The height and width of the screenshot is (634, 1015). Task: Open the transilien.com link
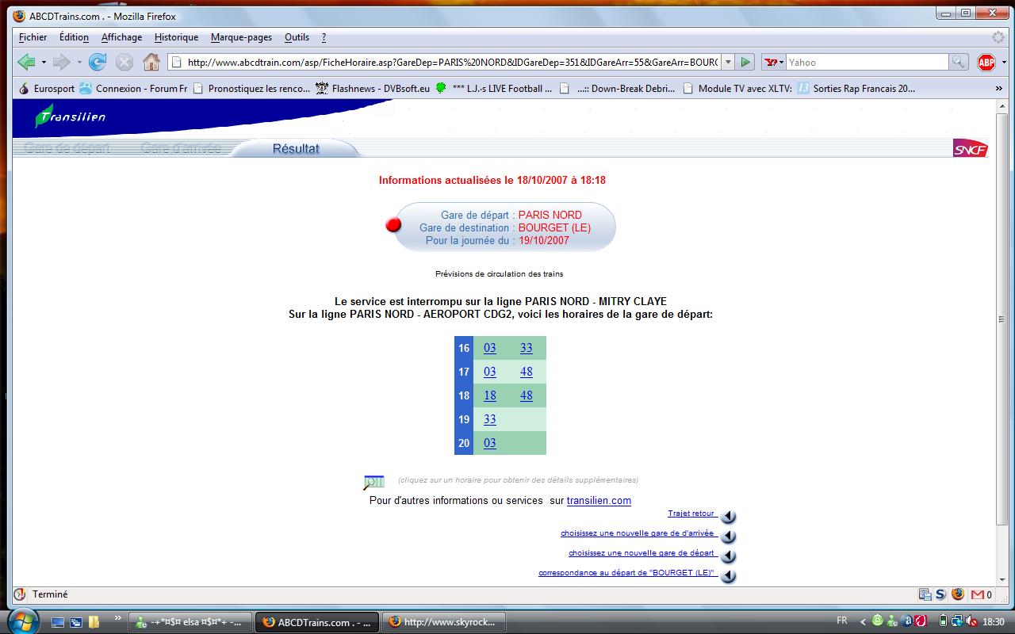(x=599, y=500)
